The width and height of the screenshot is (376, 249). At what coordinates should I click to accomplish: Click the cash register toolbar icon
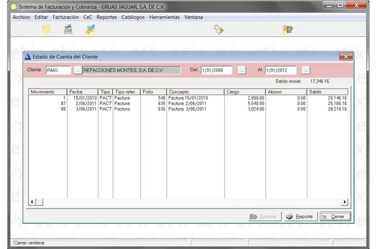pyautogui.click(x=68, y=30)
